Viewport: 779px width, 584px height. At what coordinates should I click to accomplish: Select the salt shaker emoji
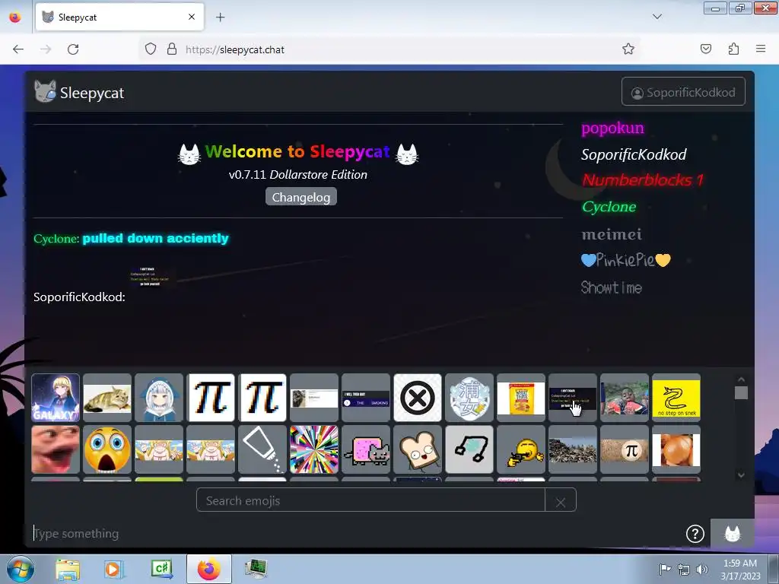[262, 449]
